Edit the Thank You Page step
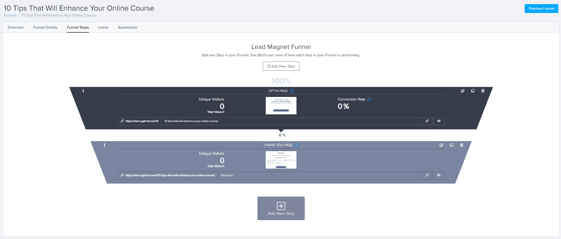 point(441,145)
